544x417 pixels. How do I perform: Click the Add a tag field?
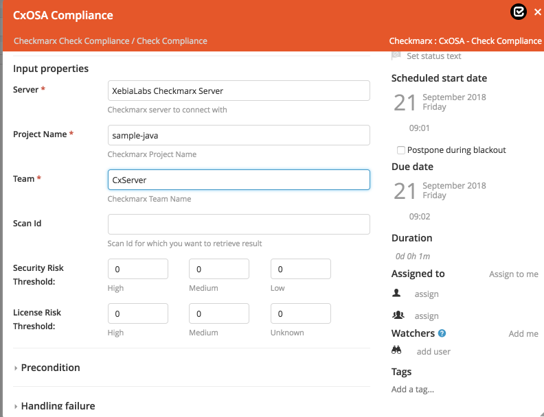[413, 390]
